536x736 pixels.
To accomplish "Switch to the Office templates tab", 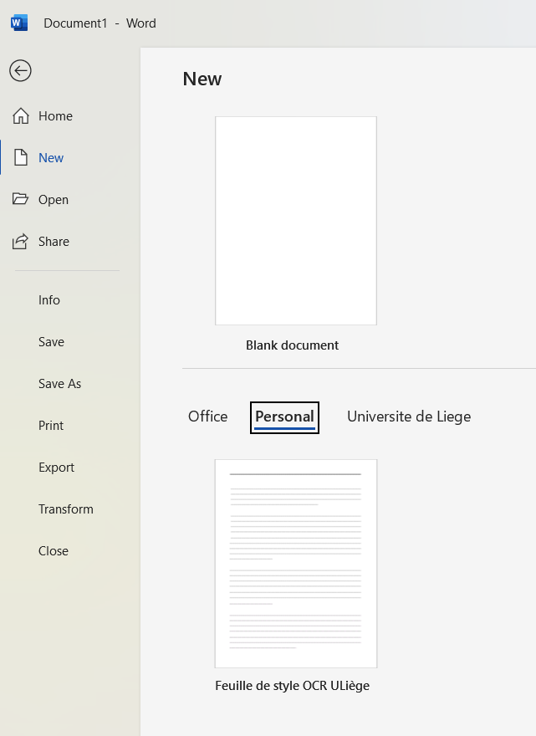I will [x=208, y=417].
